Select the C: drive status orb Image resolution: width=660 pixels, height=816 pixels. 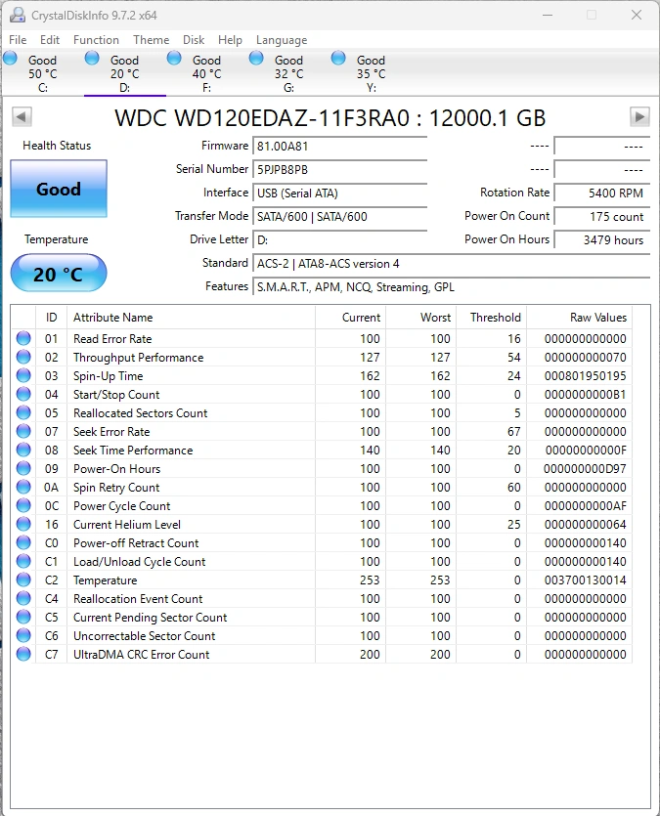tap(11, 59)
